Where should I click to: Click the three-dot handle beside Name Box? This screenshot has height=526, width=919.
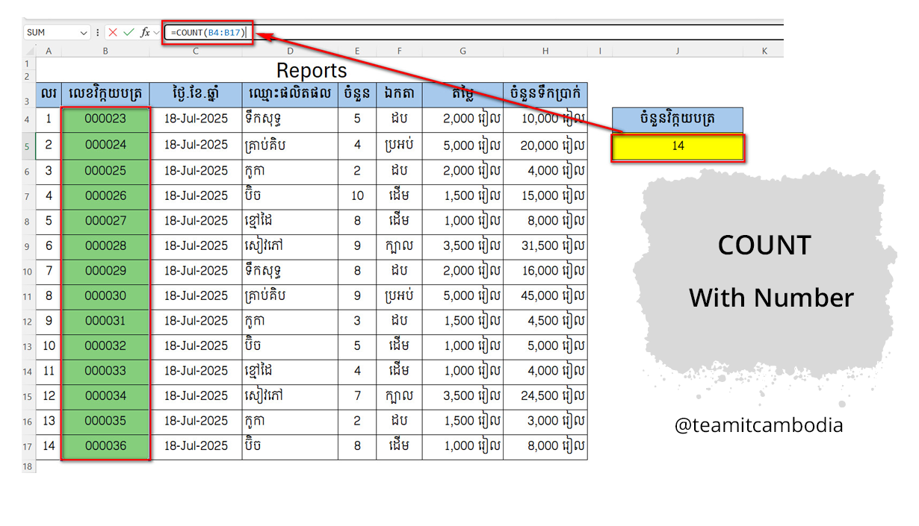98,32
